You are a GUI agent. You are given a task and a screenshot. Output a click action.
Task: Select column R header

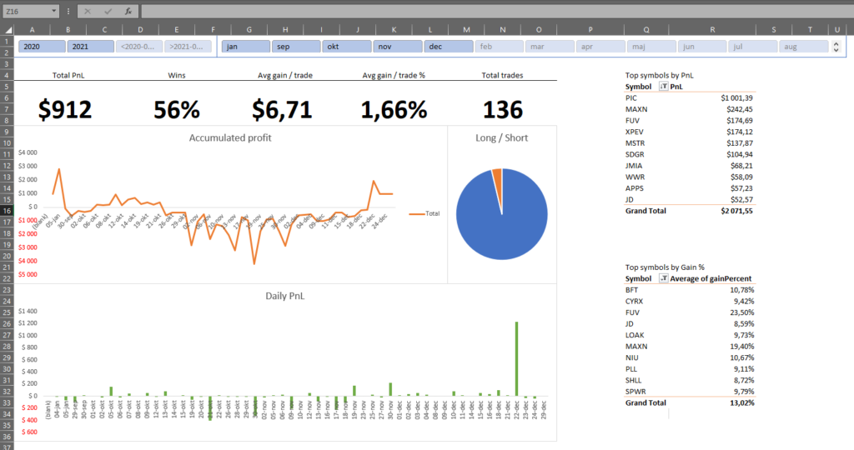(712, 30)
